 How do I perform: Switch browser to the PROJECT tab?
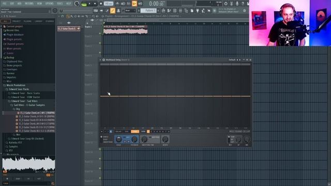point(16,21)
